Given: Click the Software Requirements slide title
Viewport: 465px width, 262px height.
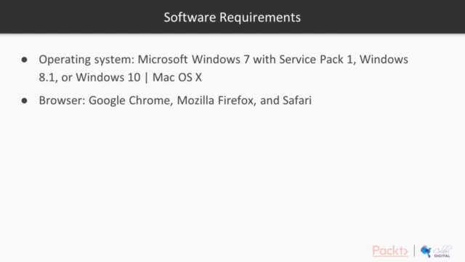Looking at the screenshot, I should 232,17.
